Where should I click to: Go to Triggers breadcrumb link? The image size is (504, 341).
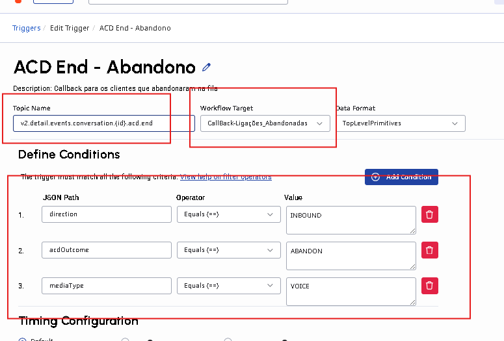pos(26,28)
